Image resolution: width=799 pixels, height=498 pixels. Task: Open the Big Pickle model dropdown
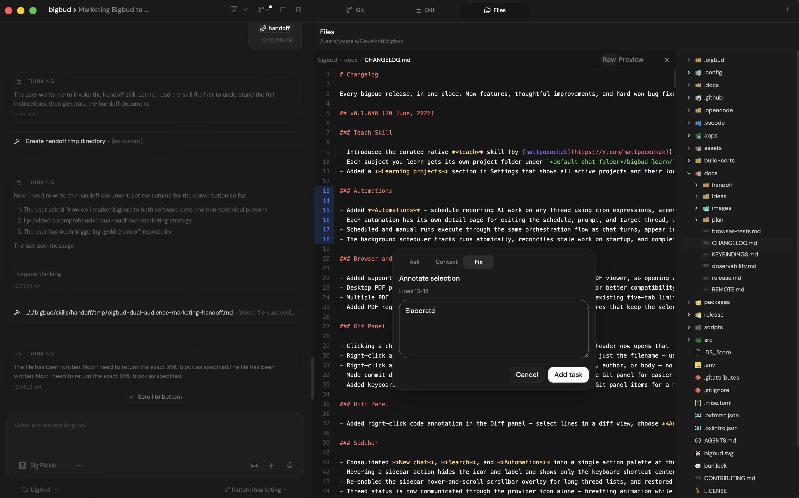tap(42, 465)
